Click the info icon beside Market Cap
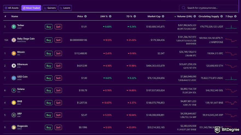The height and width of the screenshot is (135, 241). point(163,16)
